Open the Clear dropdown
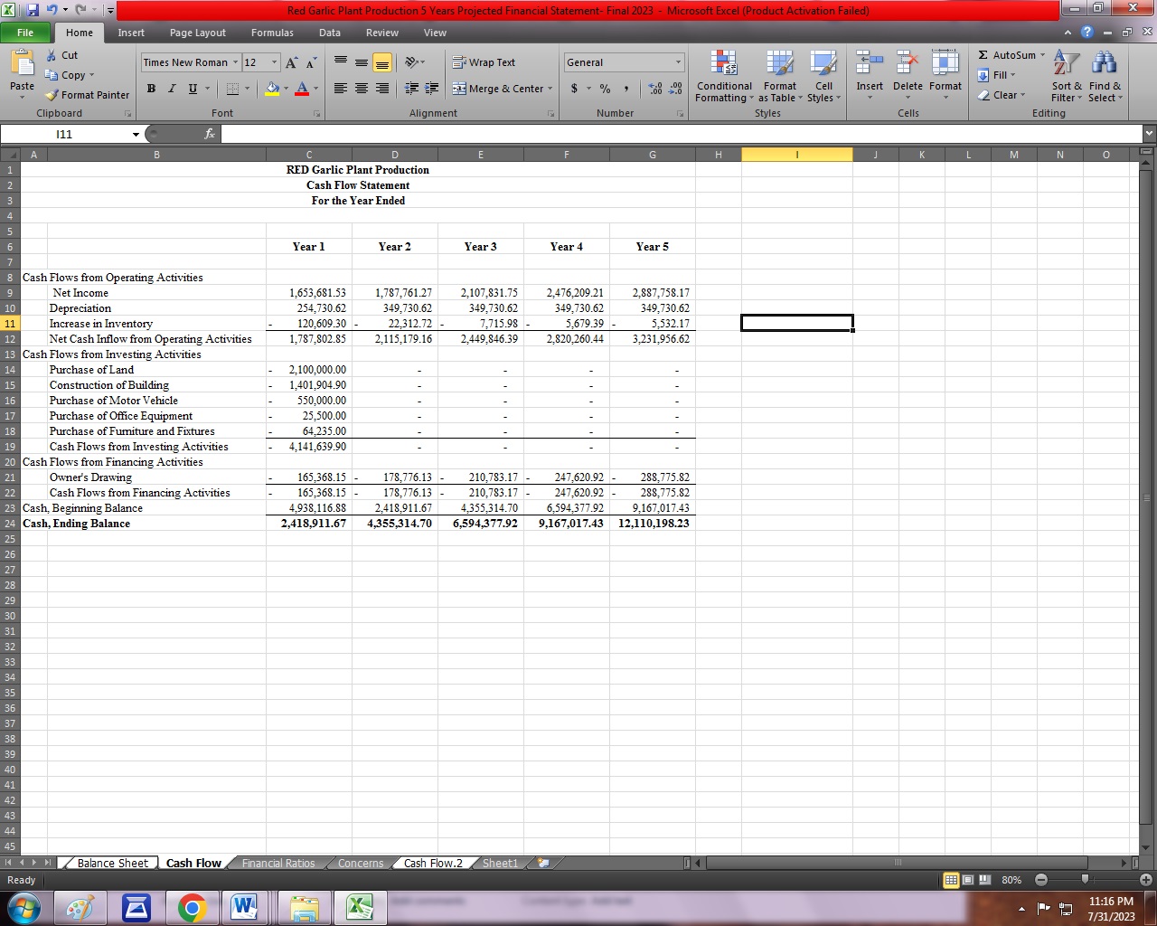Screen dimensions: 1157x926 coord(1002,95)
